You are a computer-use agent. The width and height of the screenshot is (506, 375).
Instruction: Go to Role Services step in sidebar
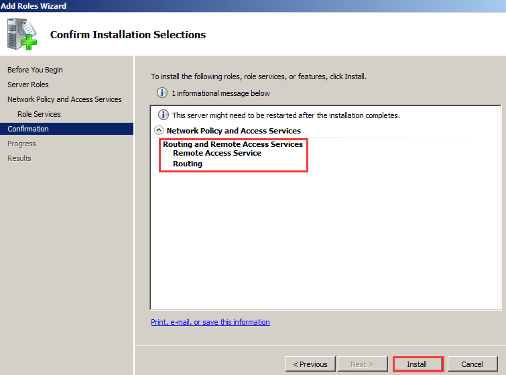(x=39, y=114)
